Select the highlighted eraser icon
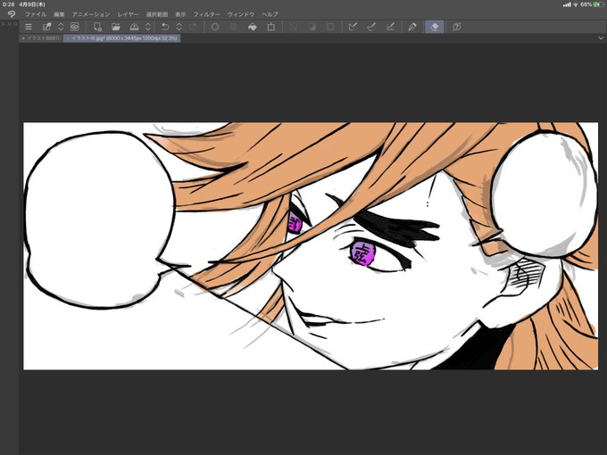The height and width of the screenshot is (455, 607). point(435,27)
